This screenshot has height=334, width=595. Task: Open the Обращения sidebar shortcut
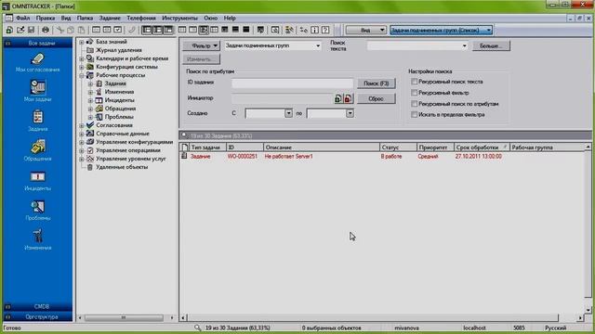point(37,150)
